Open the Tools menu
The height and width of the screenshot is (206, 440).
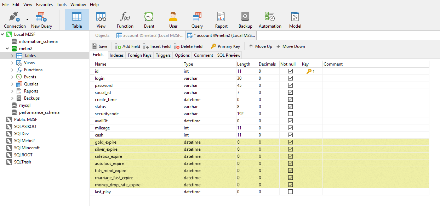pyautogui.click(x=62, y=5)
